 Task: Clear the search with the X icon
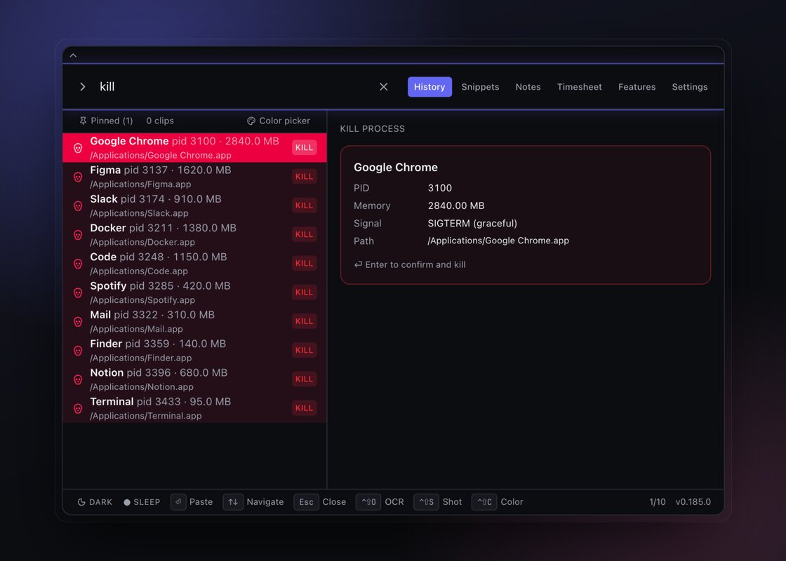click(x=383, y=87)
